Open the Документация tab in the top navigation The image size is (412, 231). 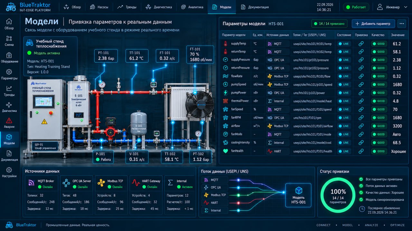pos(255,7)
